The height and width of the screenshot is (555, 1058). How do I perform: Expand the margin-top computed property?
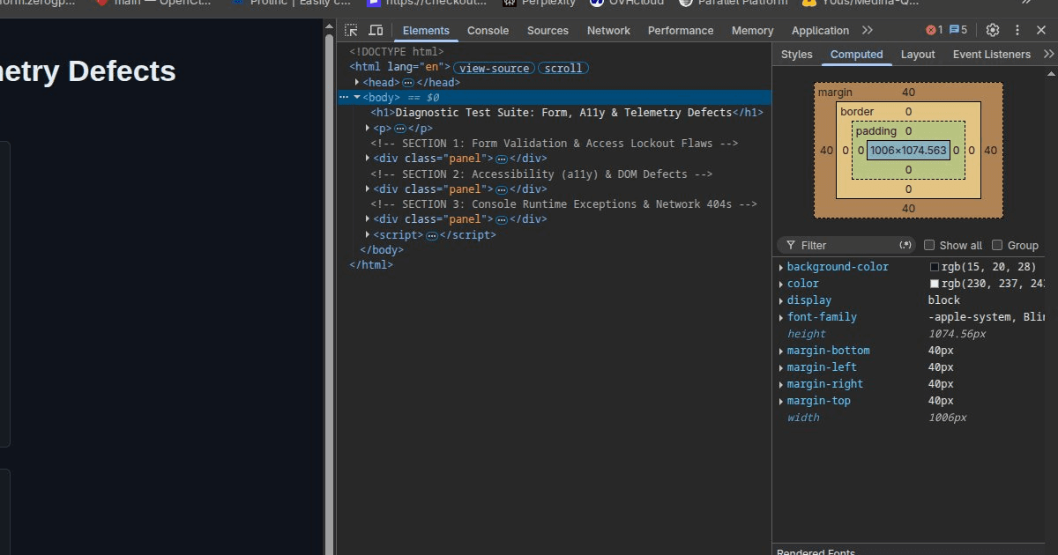point(781,401)
